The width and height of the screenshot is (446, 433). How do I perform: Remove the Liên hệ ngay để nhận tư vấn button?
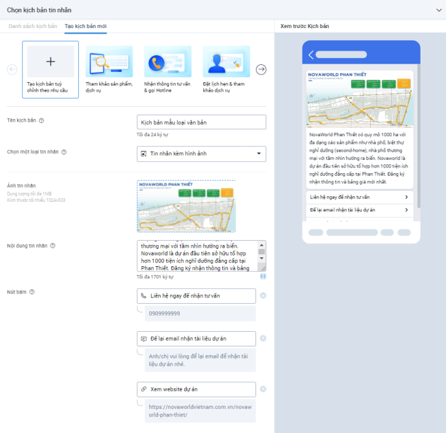(263, 295)
